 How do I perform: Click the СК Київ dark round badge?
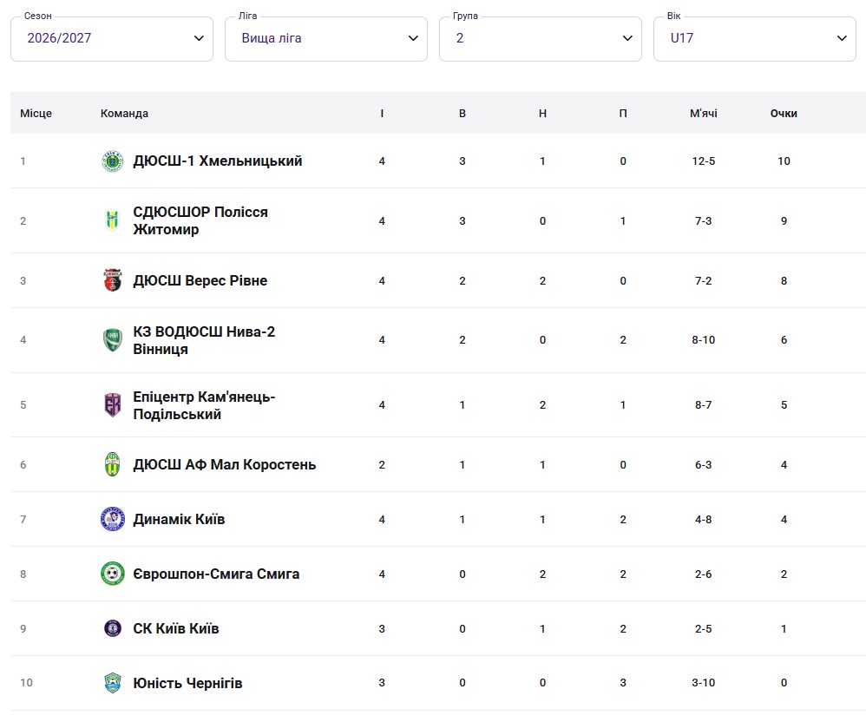coord(113,628)
